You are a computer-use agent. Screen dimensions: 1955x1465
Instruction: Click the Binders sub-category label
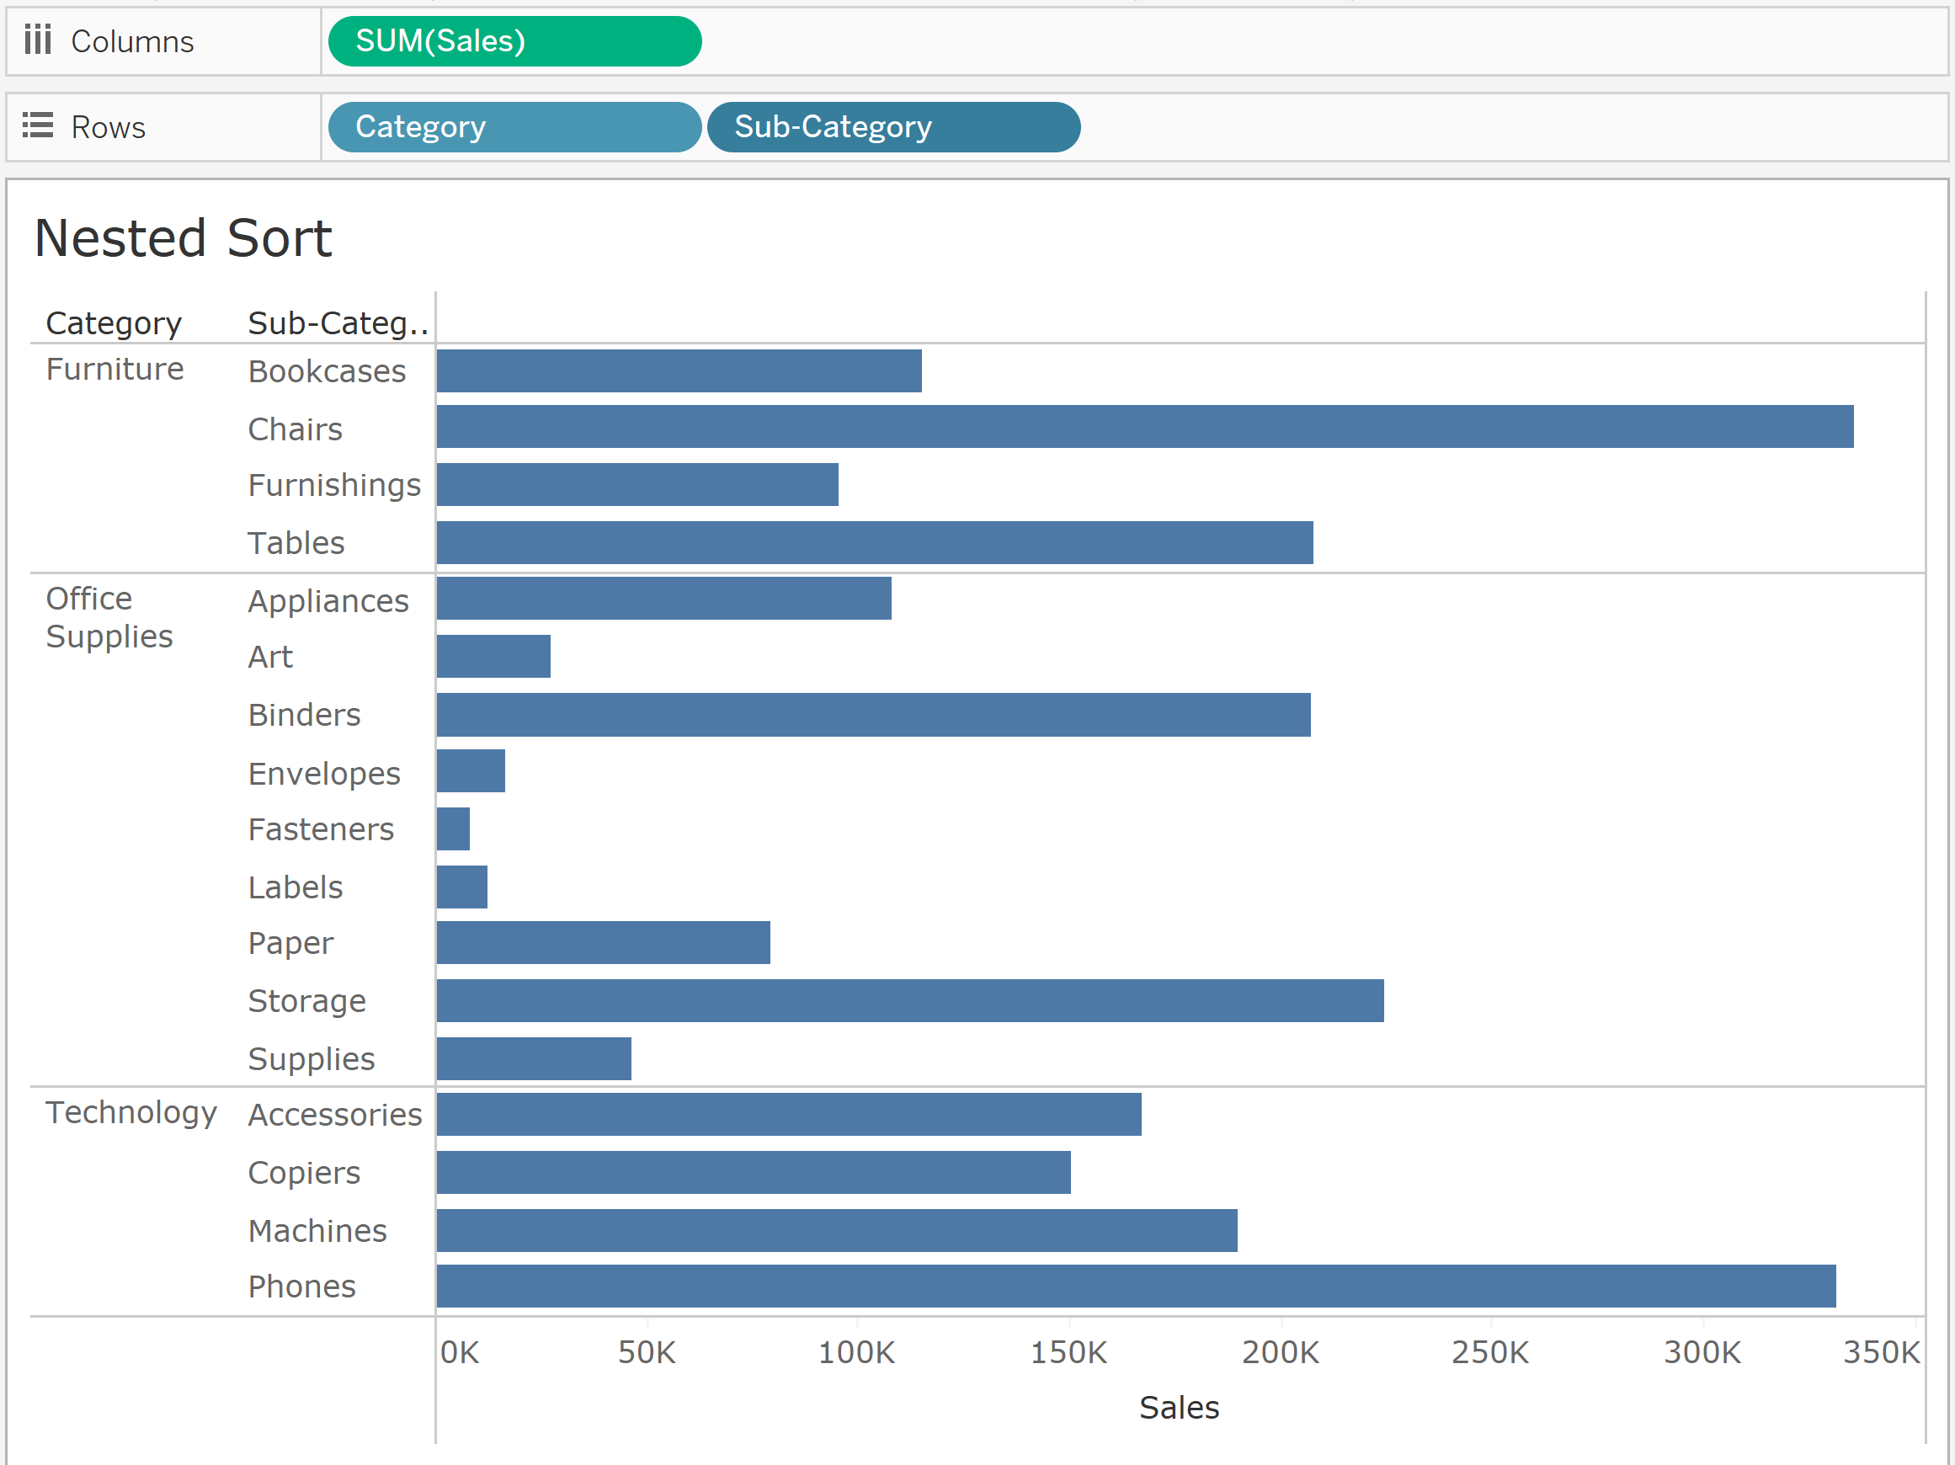pos(304,715)
